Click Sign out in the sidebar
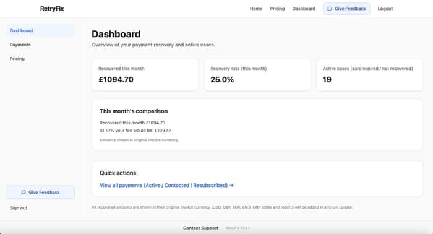 (19, 208)
